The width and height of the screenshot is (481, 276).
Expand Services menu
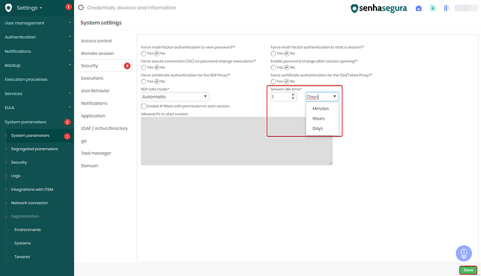pyautogui.click(x=37, y=93)
